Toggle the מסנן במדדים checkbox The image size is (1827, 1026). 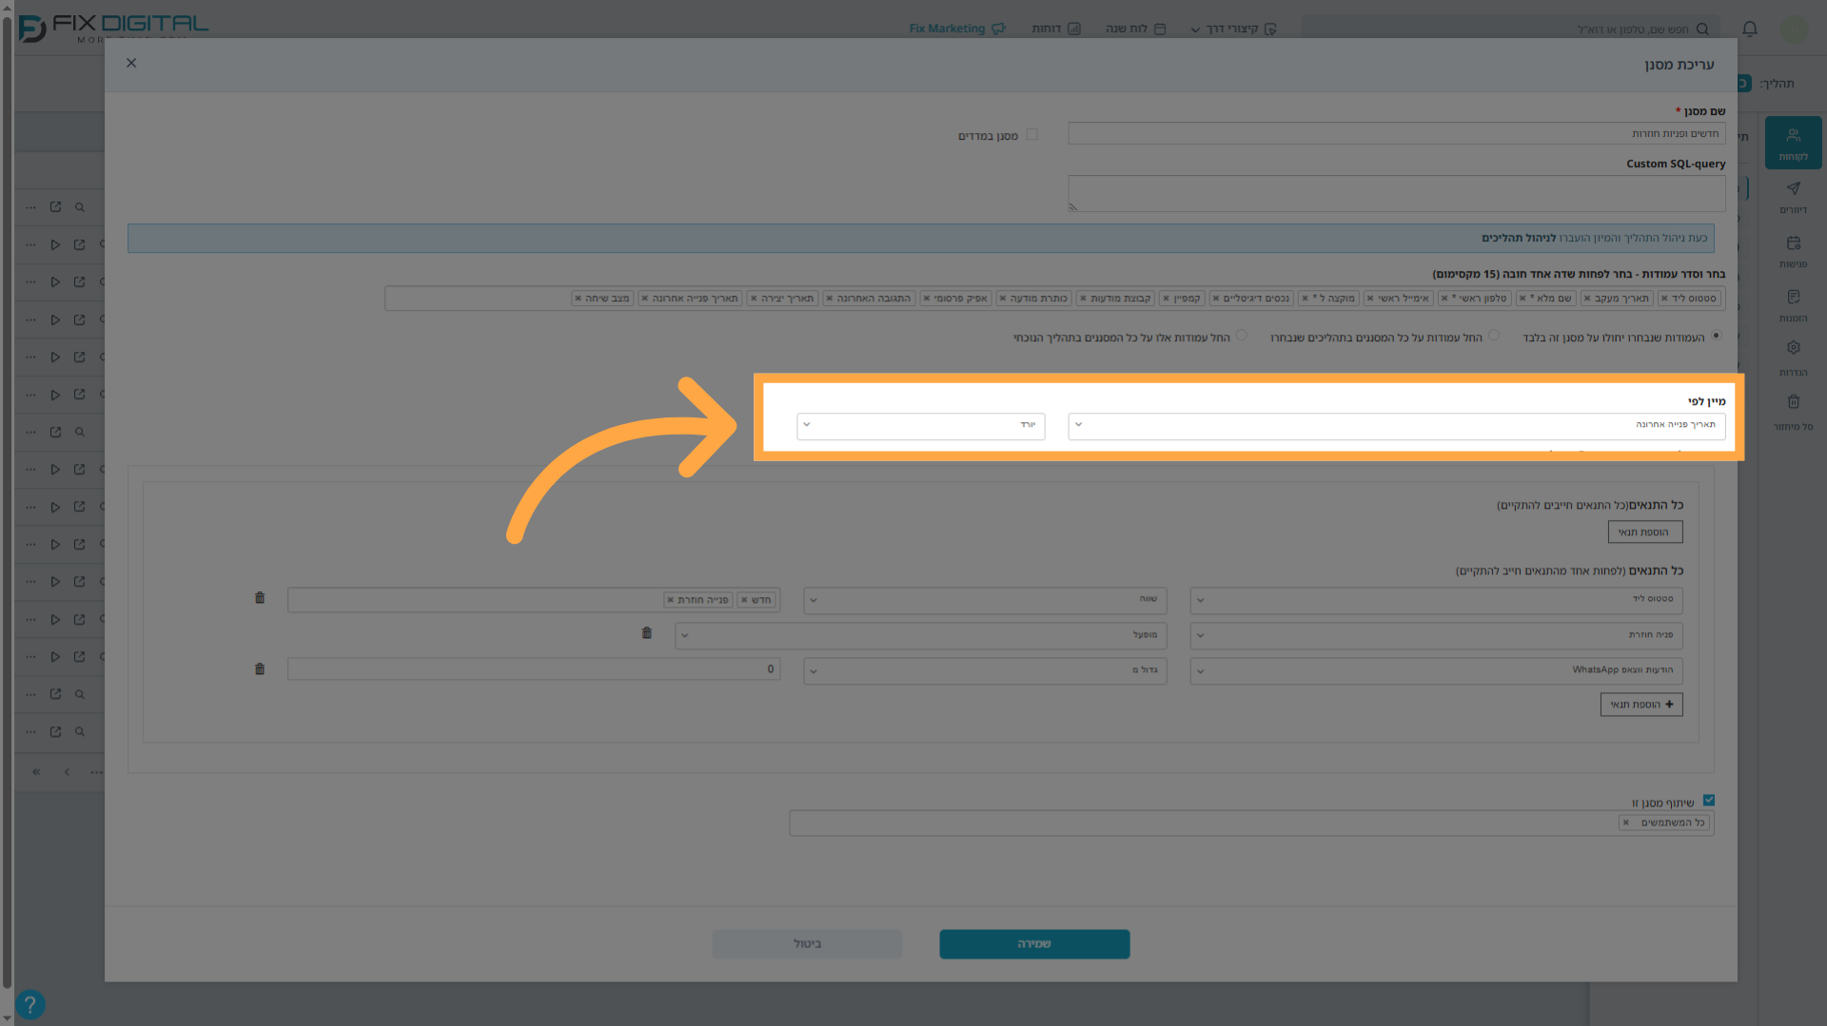click(x=1031, y=135)
